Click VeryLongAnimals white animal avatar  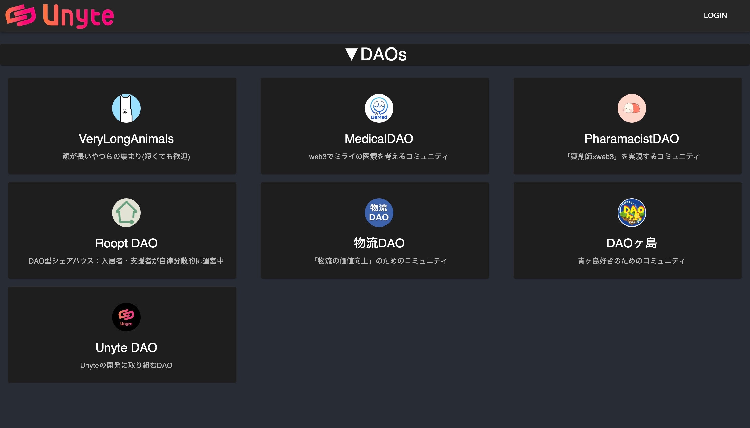(x=126, y=108)
